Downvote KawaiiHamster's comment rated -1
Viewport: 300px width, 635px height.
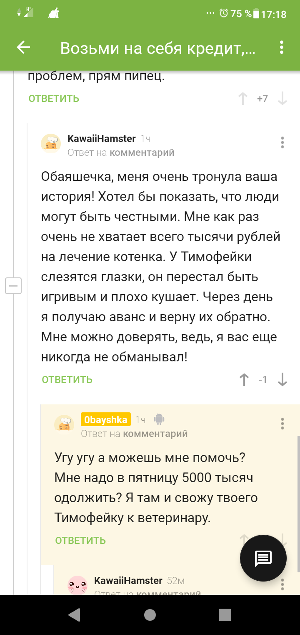pyautogui.click(x=282, y=380)
